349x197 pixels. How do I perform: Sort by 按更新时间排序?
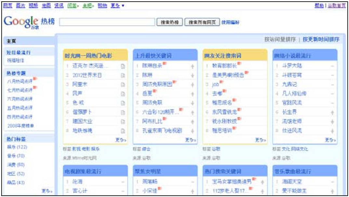coord(321,39)
